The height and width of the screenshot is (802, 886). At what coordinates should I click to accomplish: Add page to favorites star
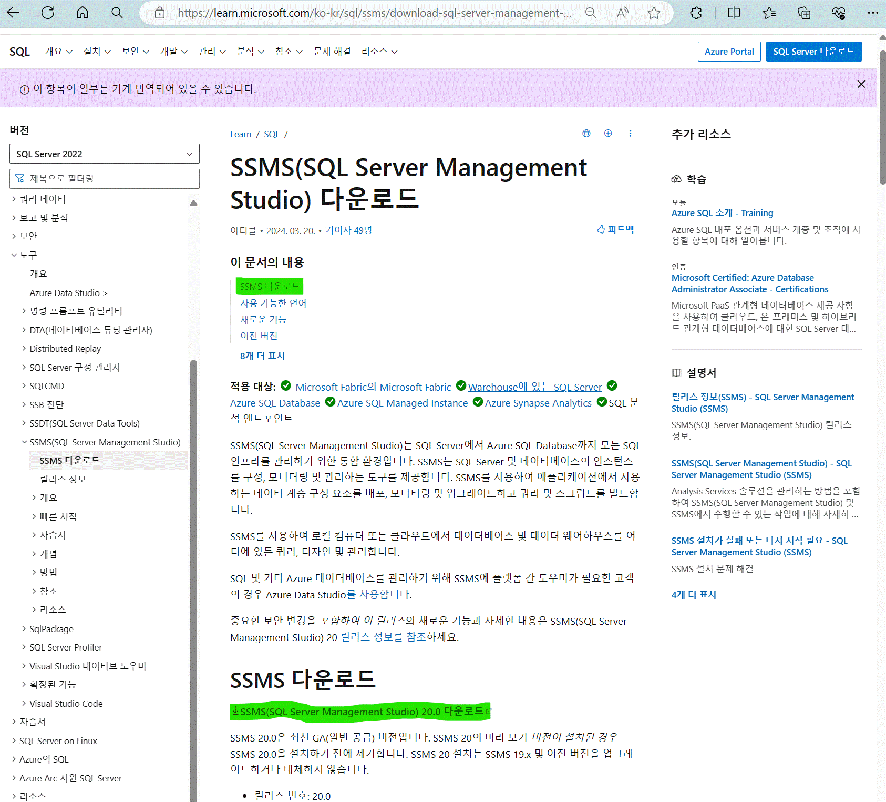pos(654,13)
